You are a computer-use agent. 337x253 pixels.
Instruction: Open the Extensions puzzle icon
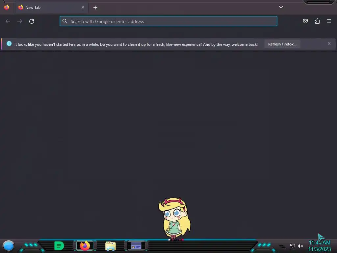pyautogui.click(x=317, y=21)
